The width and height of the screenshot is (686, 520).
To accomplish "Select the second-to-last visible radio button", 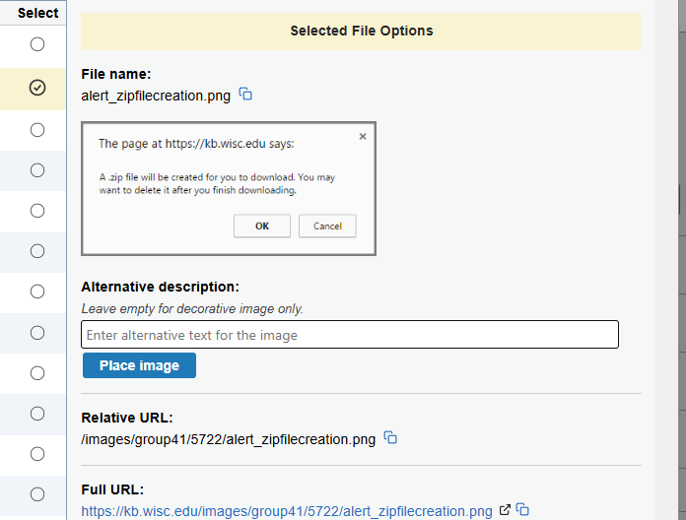I will pos(37,454).
